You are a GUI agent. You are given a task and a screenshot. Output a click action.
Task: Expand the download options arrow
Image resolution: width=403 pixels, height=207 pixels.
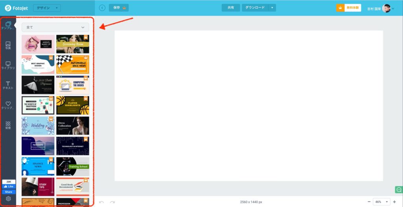click(272, 8)
